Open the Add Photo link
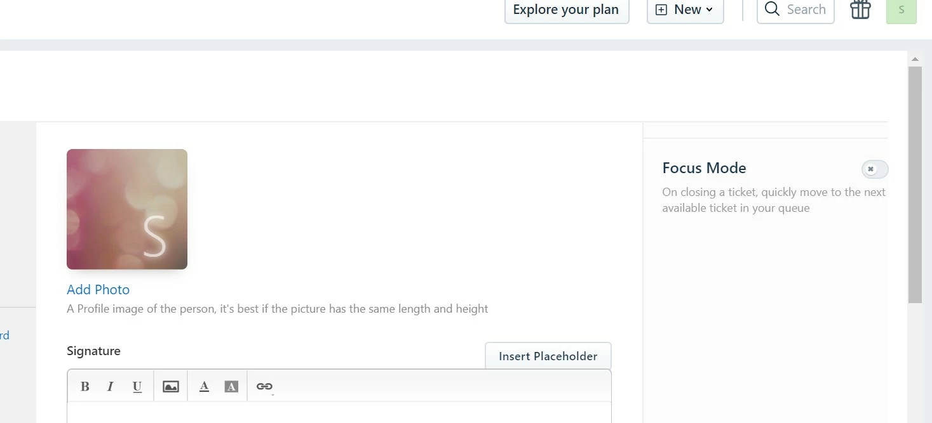Image resolution: width=932 pixels, height=423 pixels. pos(98,289)
